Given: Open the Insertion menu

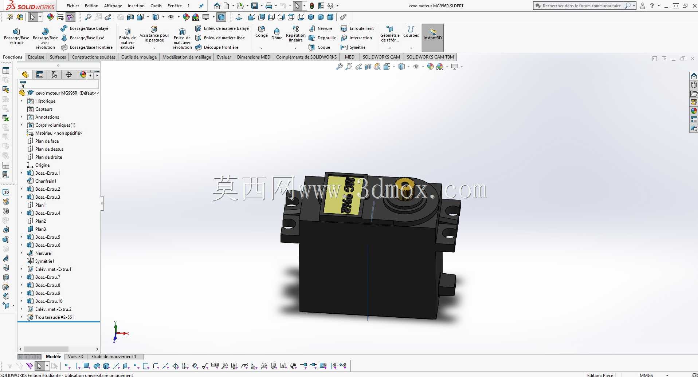Looking at the screenshot, I should (x=136, y=6).
